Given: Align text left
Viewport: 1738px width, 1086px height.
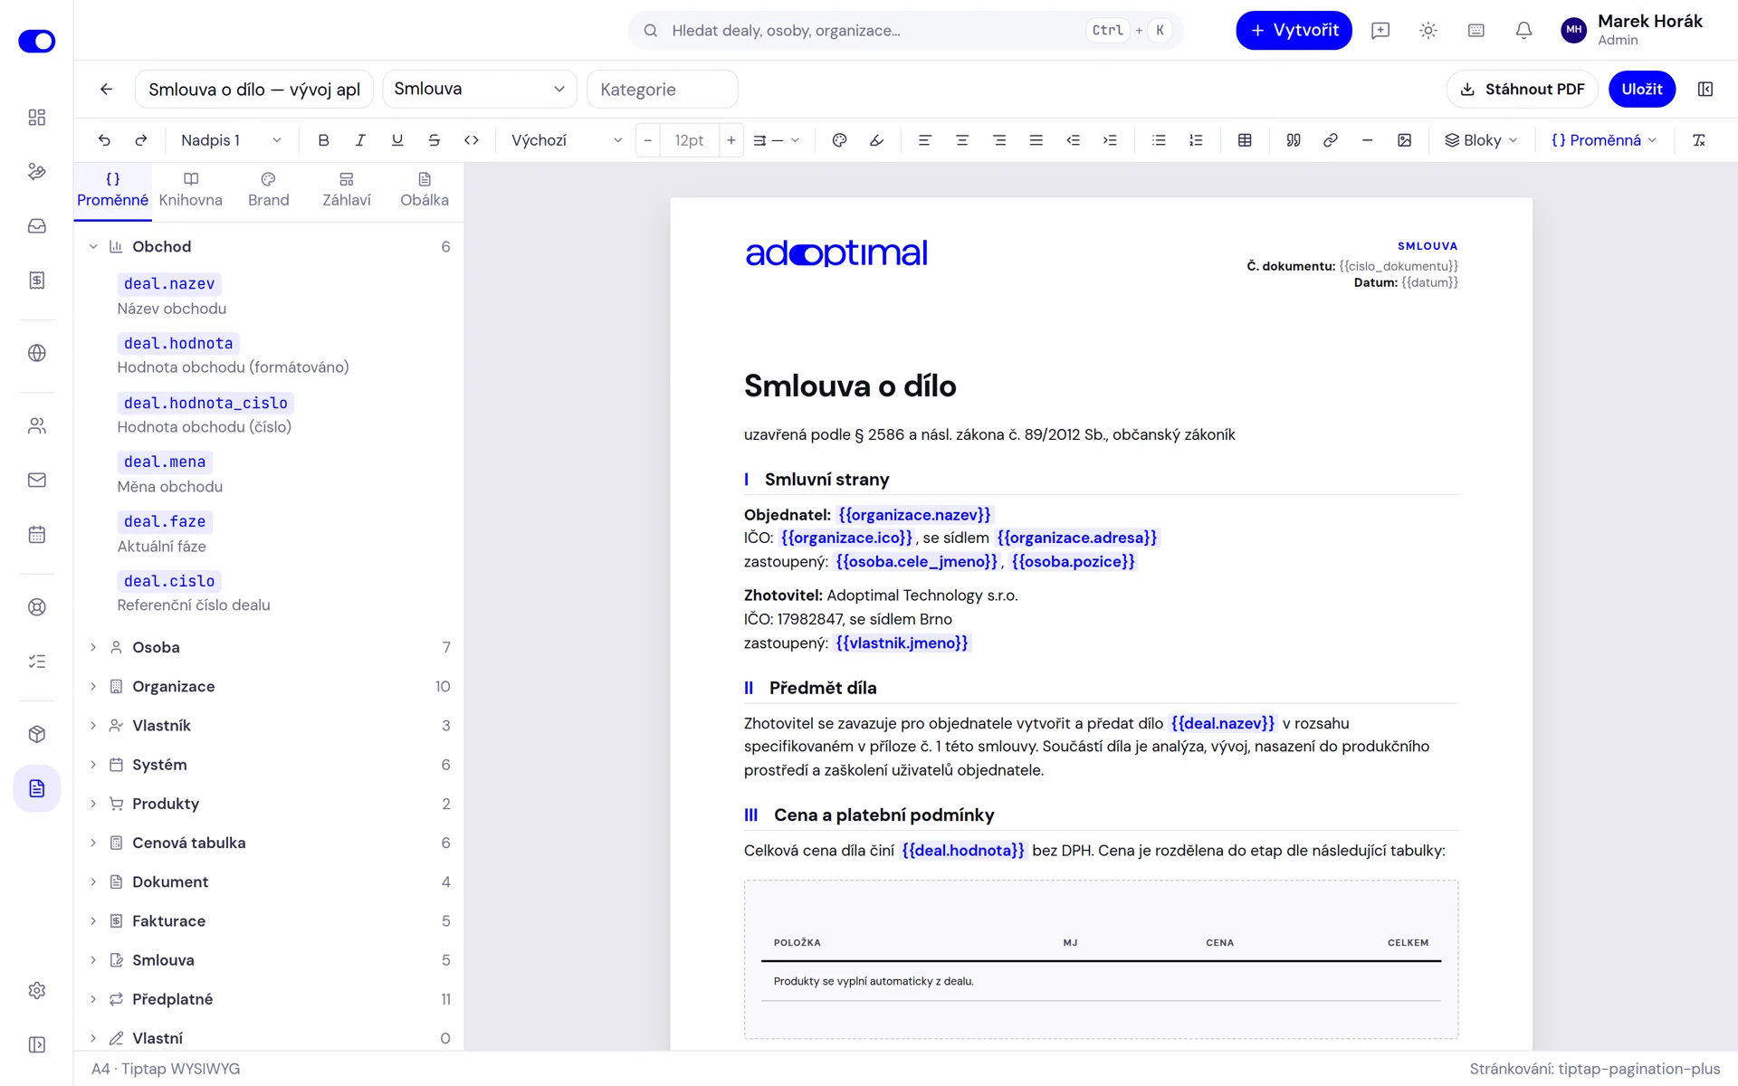Looking at the screenshot, I should [924, 140].
